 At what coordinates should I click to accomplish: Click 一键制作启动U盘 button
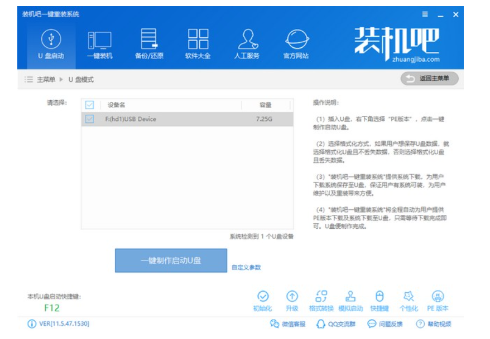[x=171, y=261]
